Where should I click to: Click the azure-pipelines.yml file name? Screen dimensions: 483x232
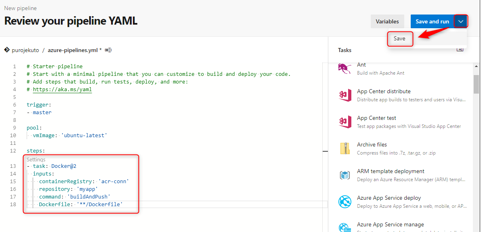click(x=73, y=50)
